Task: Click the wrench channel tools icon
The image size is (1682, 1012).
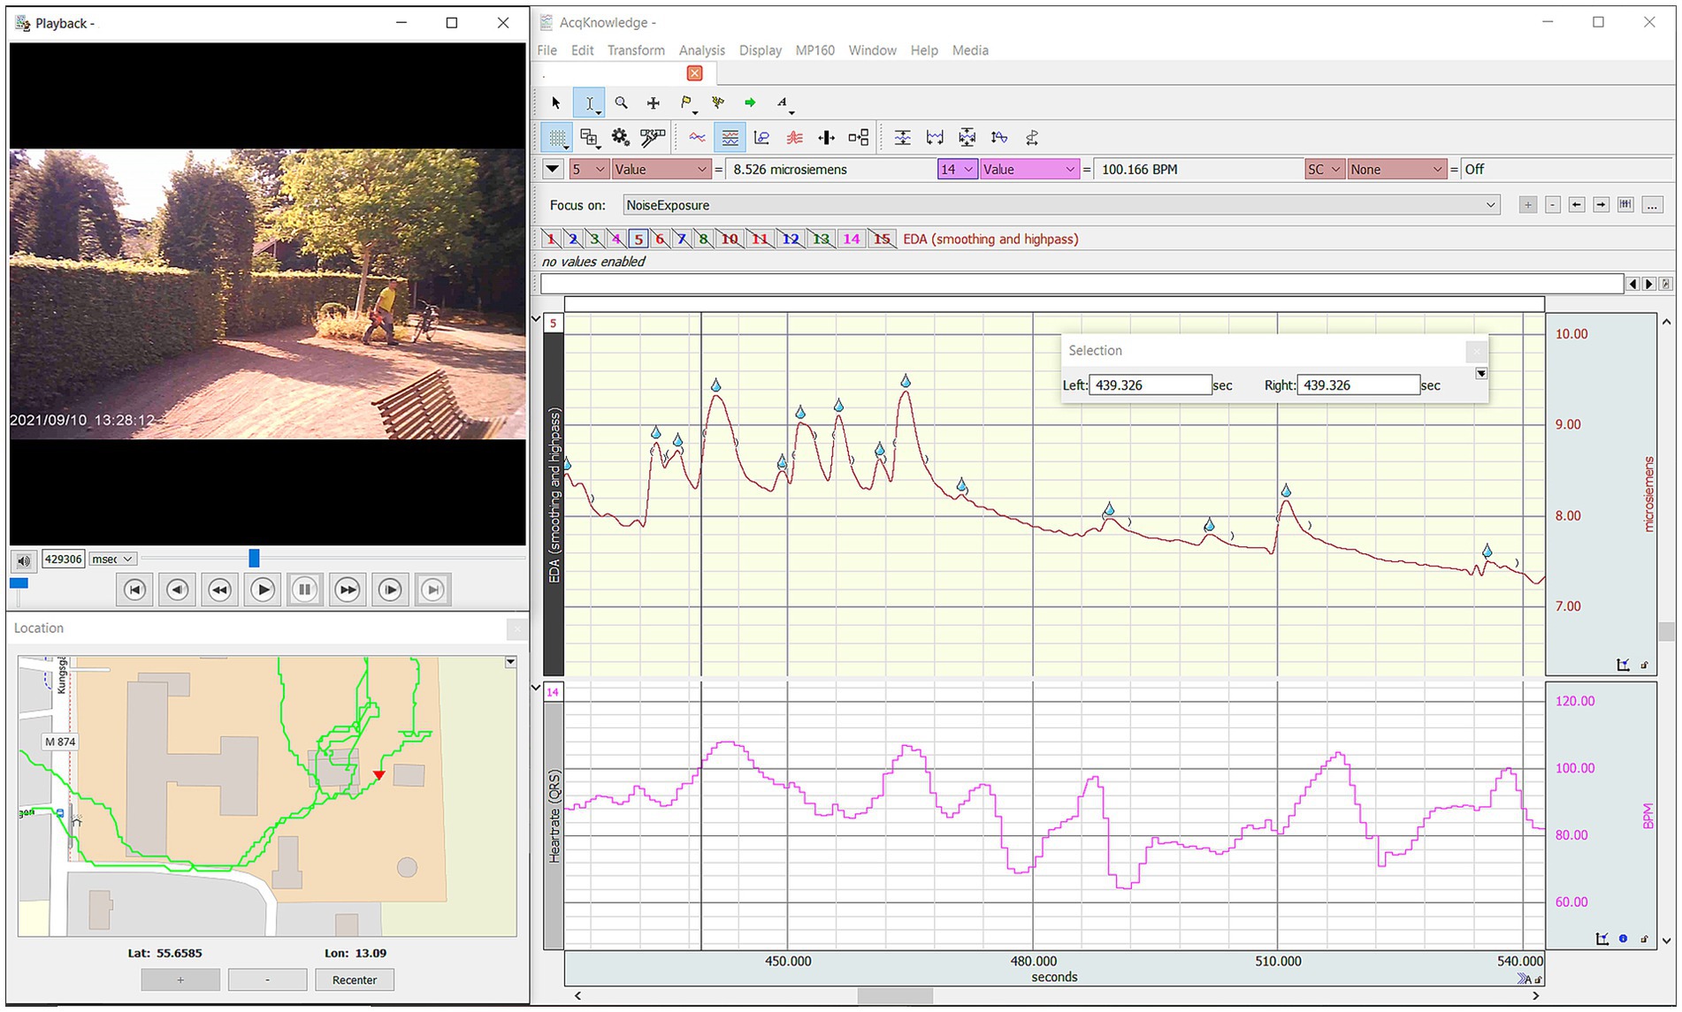Action: click(653, 138)
